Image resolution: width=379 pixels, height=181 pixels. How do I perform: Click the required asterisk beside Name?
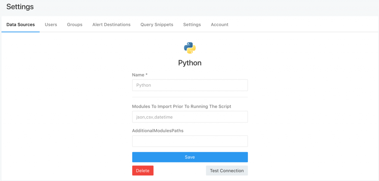pos(147,75)
